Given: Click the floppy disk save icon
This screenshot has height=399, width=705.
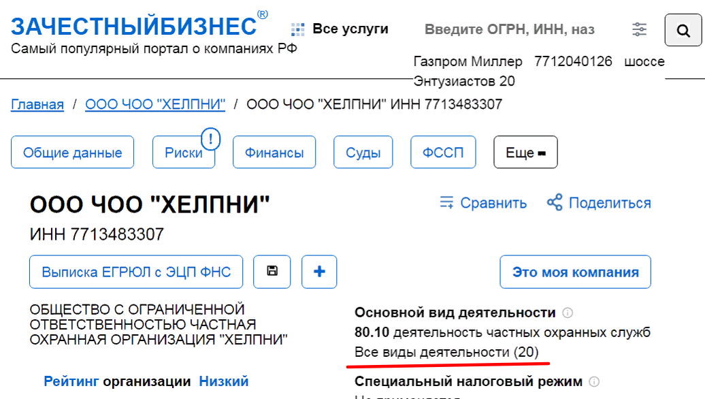Looking at the screenshot, I should (272, 272).
